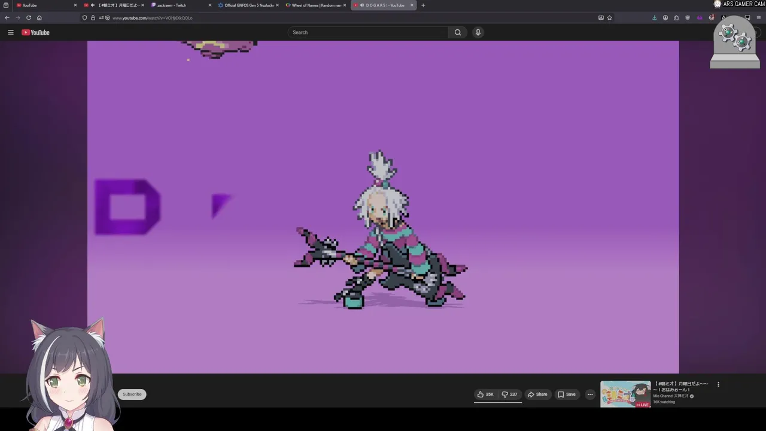
Task: Switch to the zackrawrr - Twitch tab
Action: pos(181,5)
